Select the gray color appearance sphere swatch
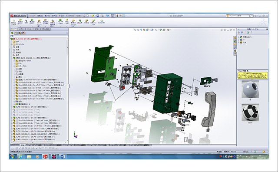This screenshot has width=278, height=172. [250, 89]
